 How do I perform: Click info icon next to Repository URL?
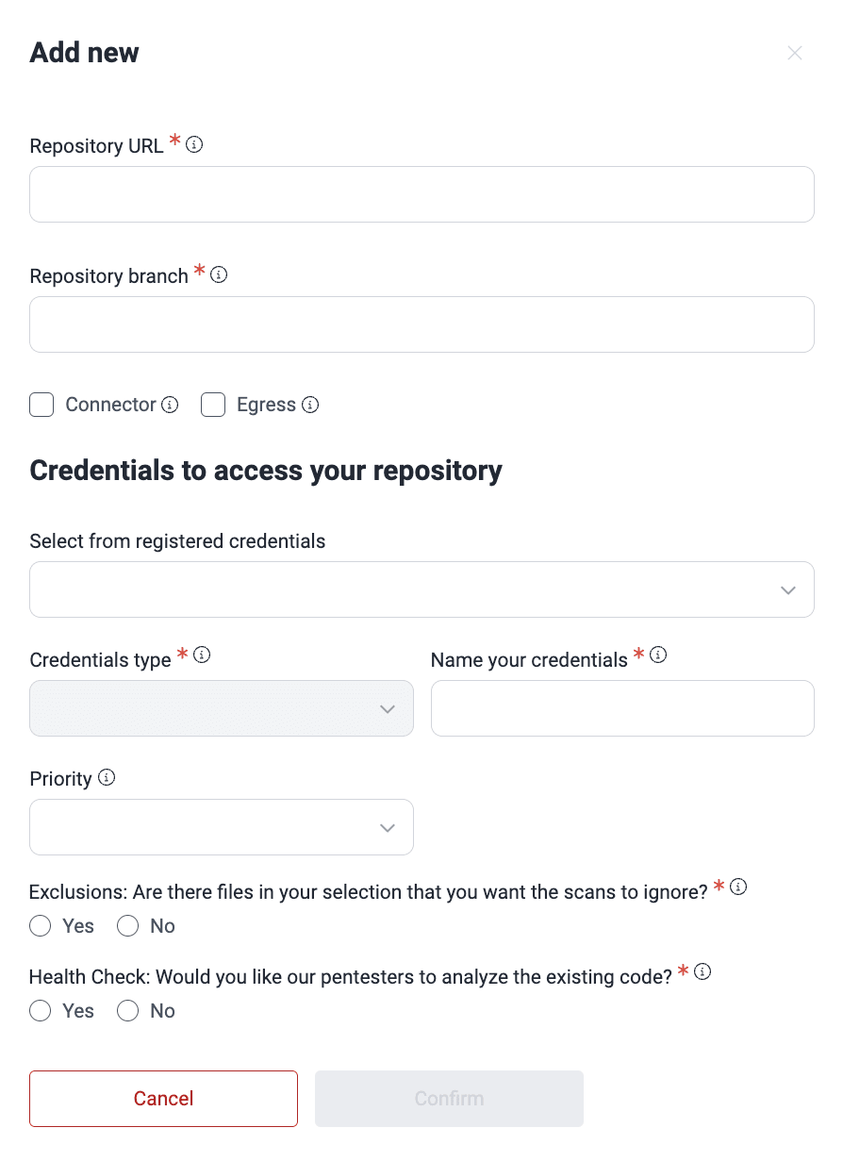point(194,144)
